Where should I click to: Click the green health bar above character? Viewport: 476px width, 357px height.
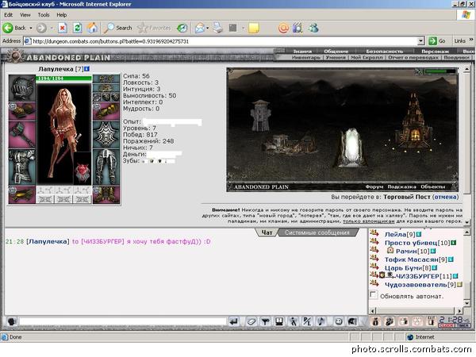click(x=63, y=79)
